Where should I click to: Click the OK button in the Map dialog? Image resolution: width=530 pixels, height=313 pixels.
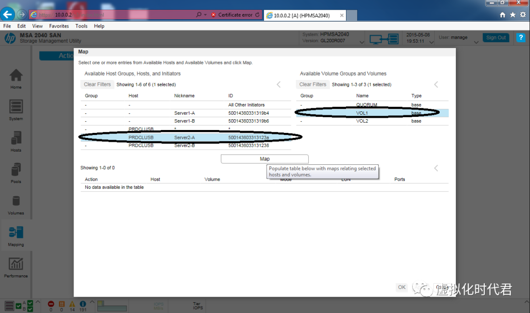(401, 287)
